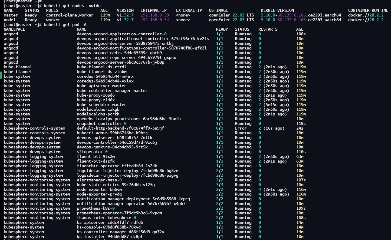Click node1 internal IP 192.168.0.54
391x240 pixels.
point(155,20)
